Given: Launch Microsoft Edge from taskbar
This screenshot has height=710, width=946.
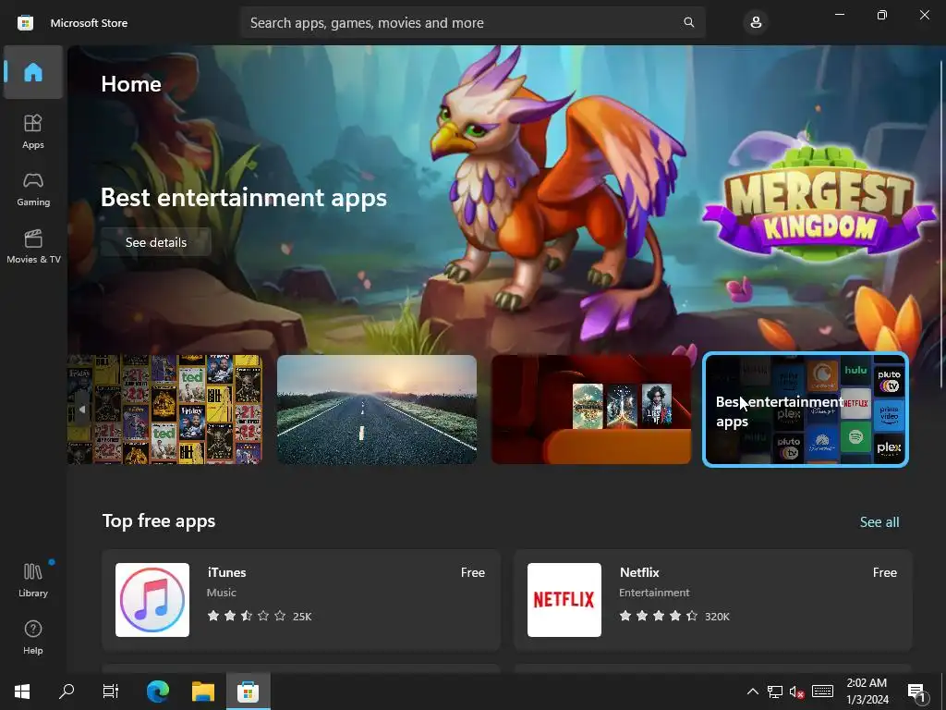Looking at the screenshot, I should [x=158, y=692].
